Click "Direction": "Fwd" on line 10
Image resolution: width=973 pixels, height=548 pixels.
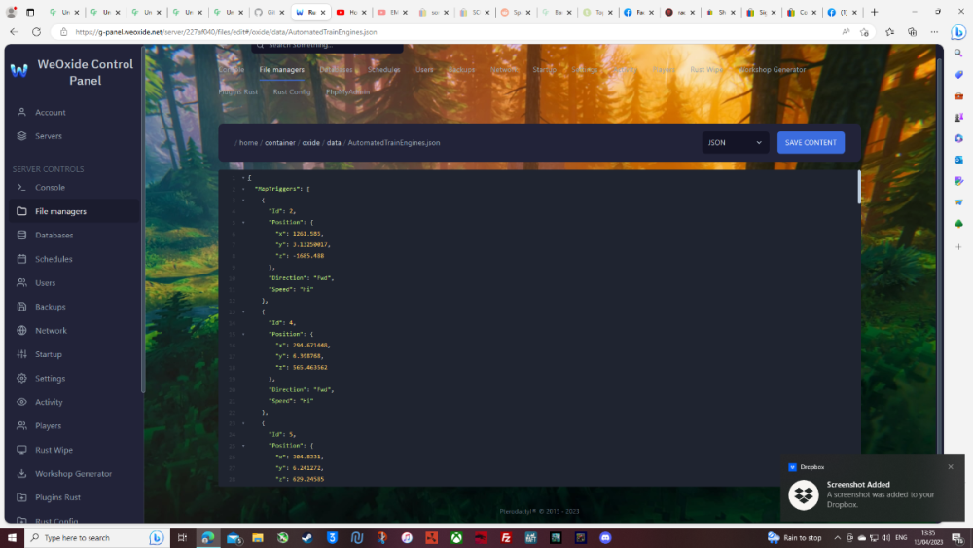302,278
